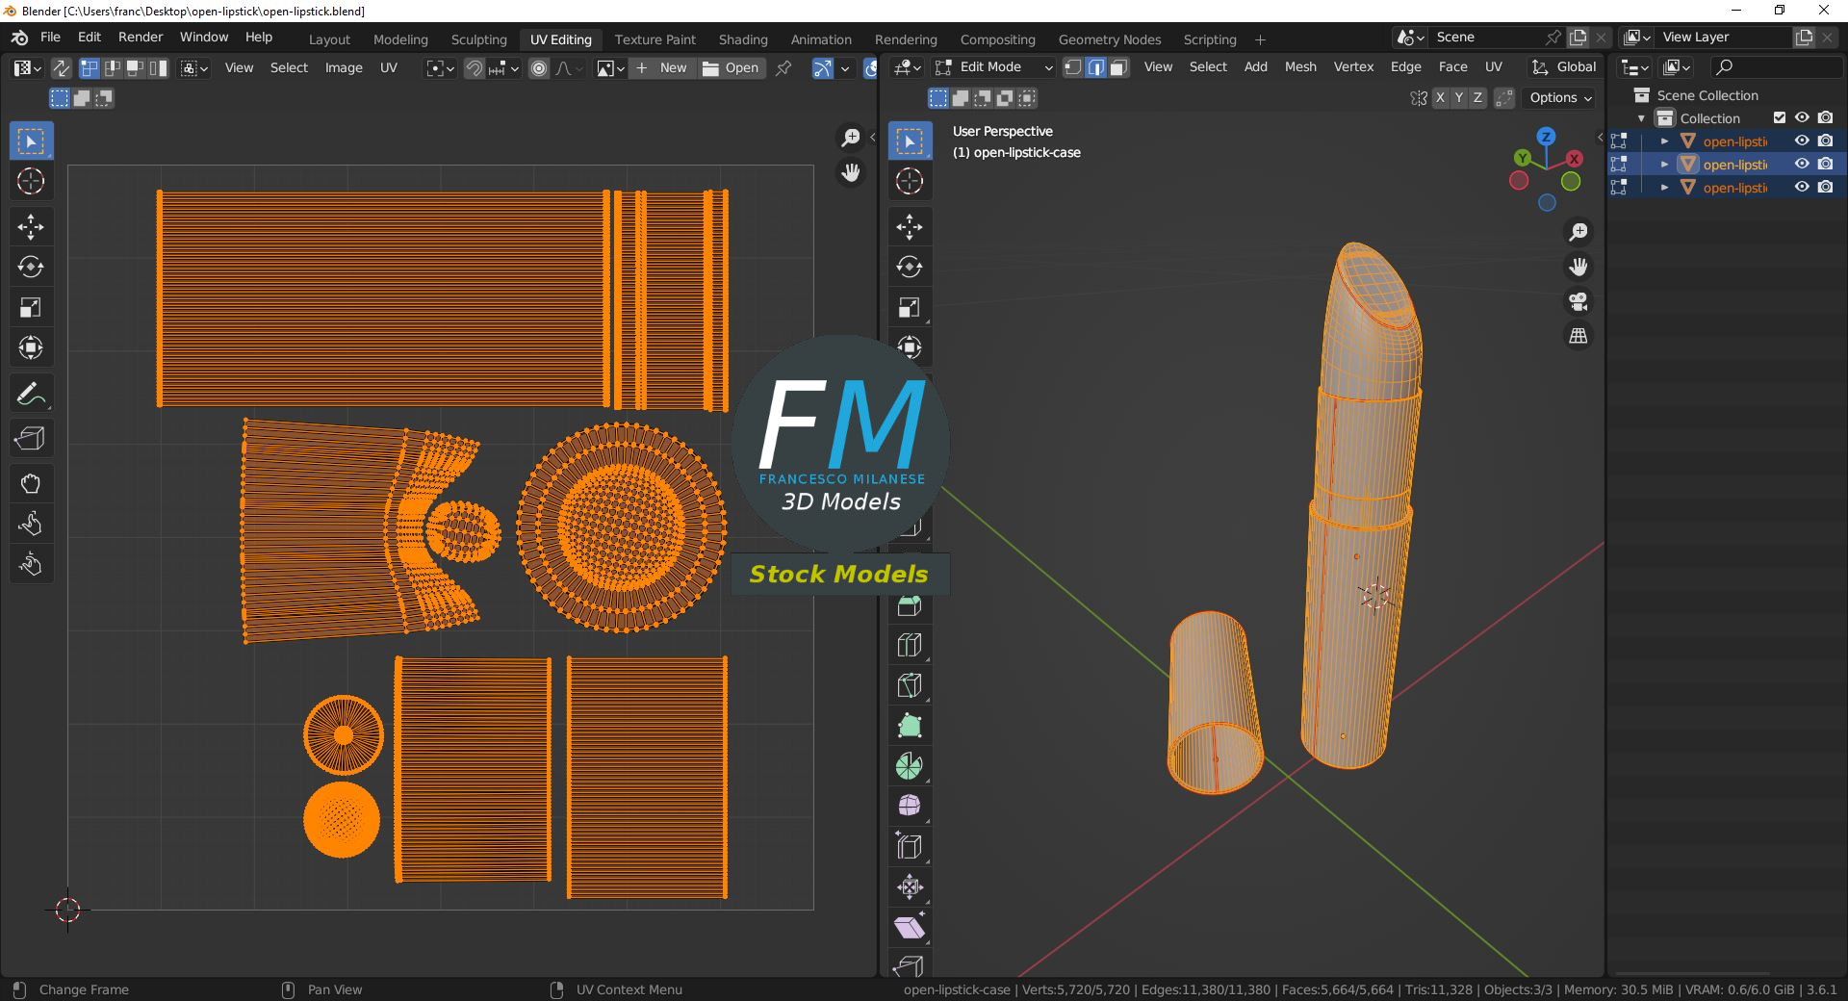
Task: Toggle orthographic perspective grid icon
Action: [1578, 337]
